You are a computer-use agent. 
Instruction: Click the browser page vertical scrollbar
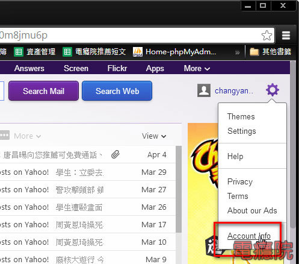(x=293, y=145)
